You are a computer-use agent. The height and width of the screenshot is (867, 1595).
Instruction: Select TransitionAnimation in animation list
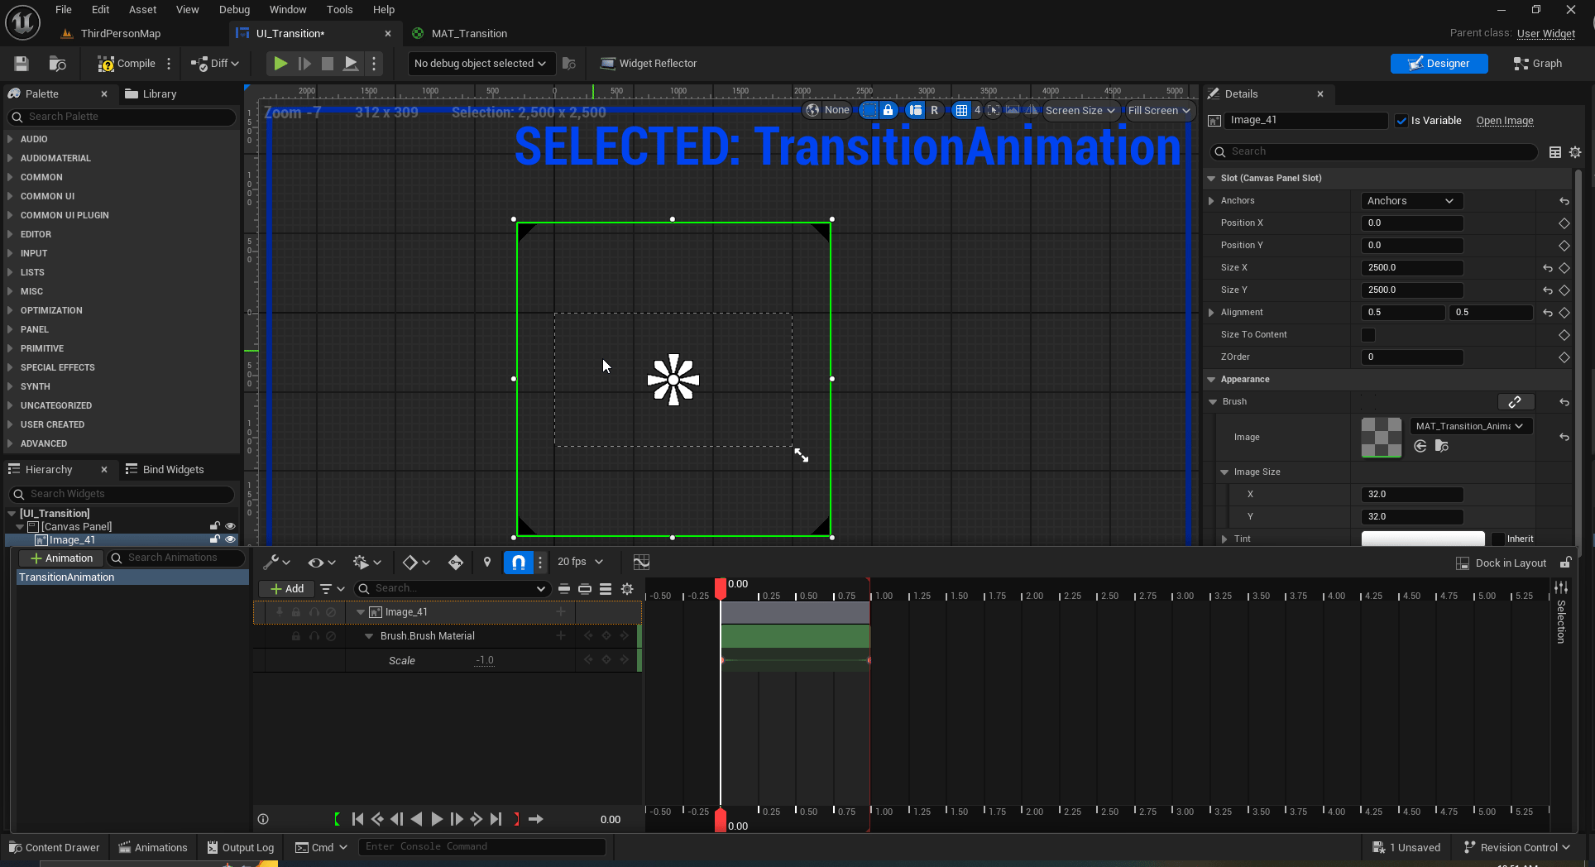[132, 577]
